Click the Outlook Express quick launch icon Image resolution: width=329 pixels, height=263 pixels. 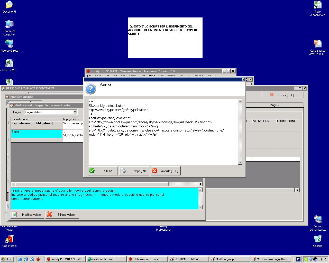pyautogui.click(x=32, y=259)
